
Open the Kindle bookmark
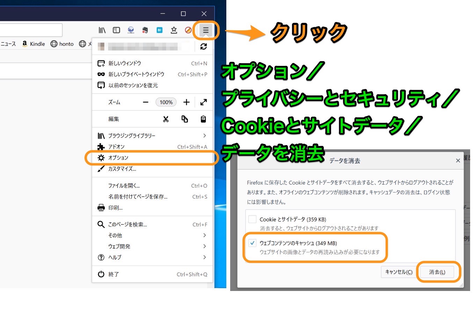click(x=34, y=44)
